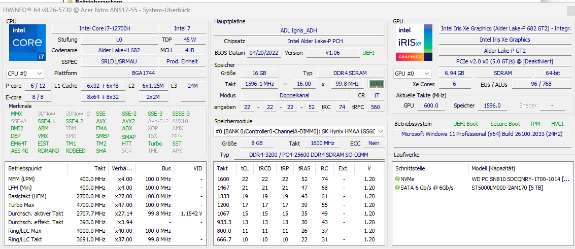Click the HVCI status label
575x249 pixels.
click(557, 124)
